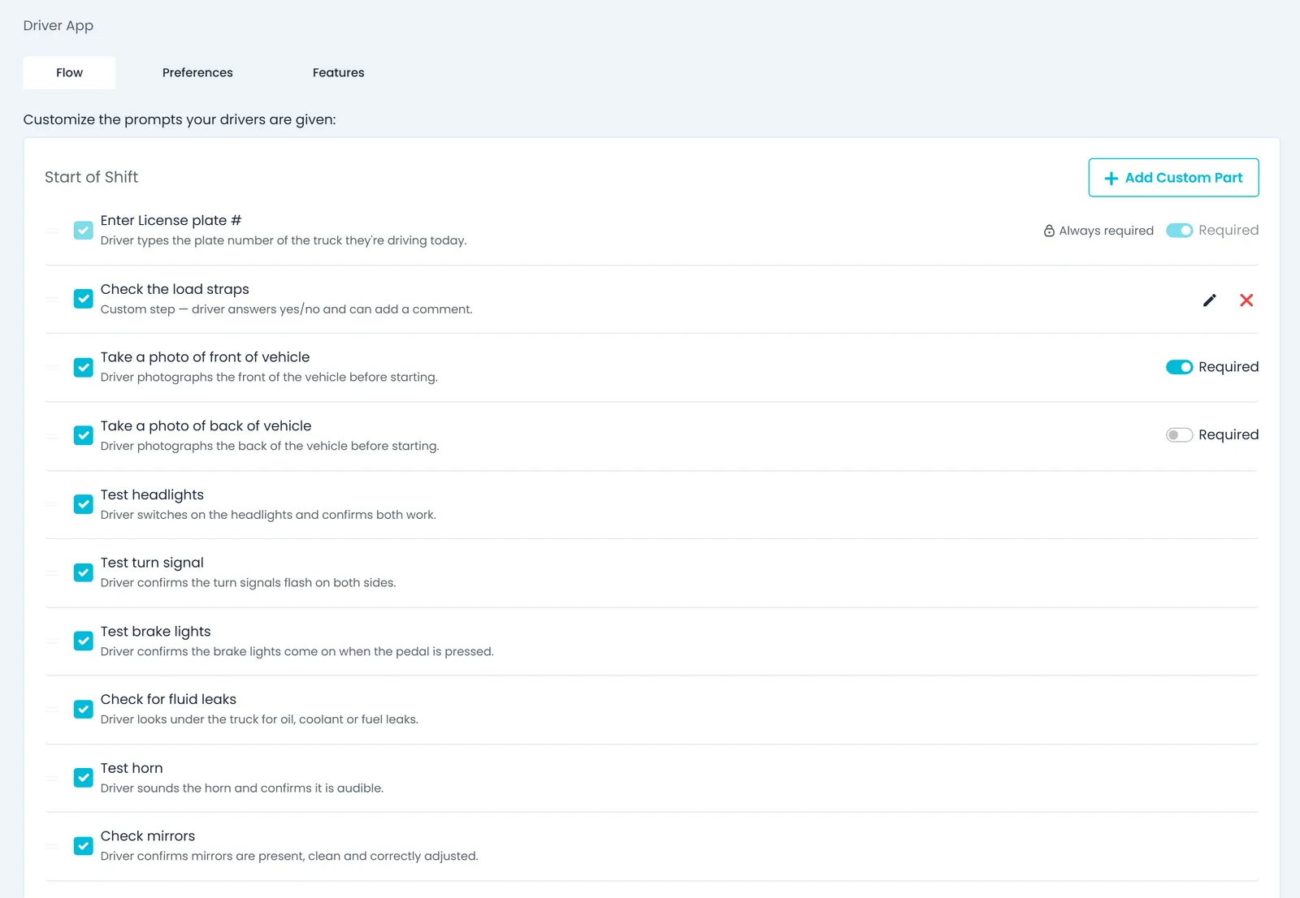Toggle the Enter License plate # checkbox
This screenshot has height=898, width=1300.
point(84,231)
